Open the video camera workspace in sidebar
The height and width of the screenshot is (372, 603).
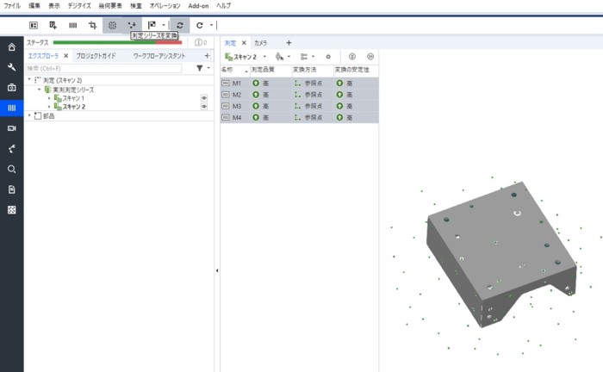pyautogui.click(x=12, y=128)
